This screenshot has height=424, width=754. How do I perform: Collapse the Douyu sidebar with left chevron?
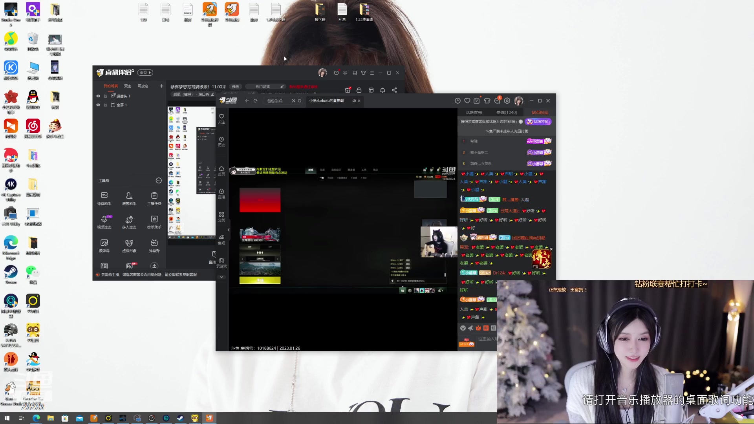229,230
